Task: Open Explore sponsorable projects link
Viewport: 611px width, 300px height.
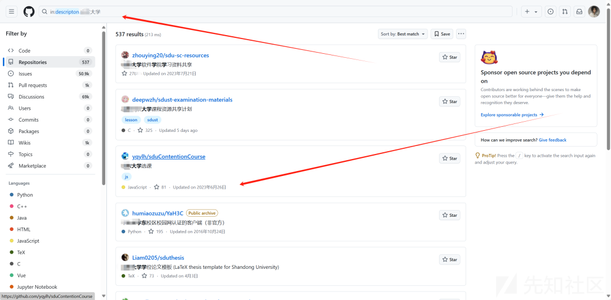Action: click(512, 115)
